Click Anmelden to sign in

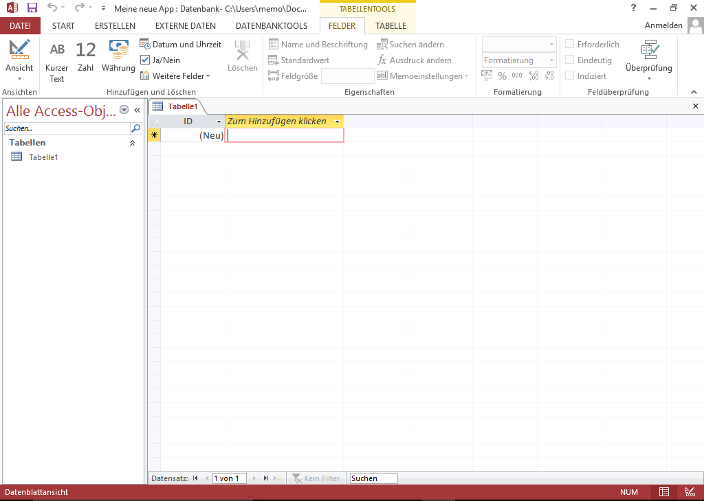[x=663, y=26]
